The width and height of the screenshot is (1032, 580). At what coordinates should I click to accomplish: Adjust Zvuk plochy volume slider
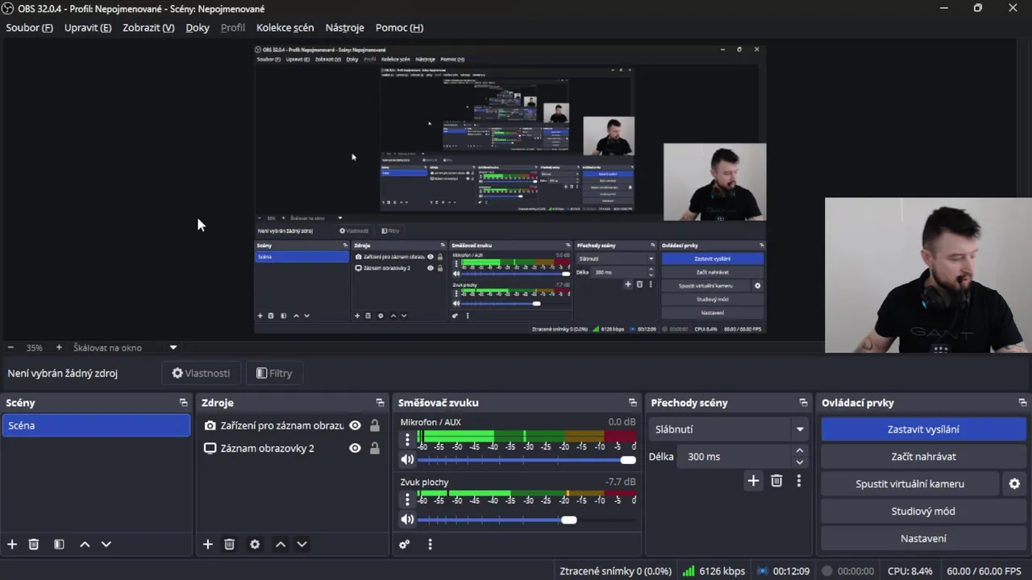click(526, 520)
